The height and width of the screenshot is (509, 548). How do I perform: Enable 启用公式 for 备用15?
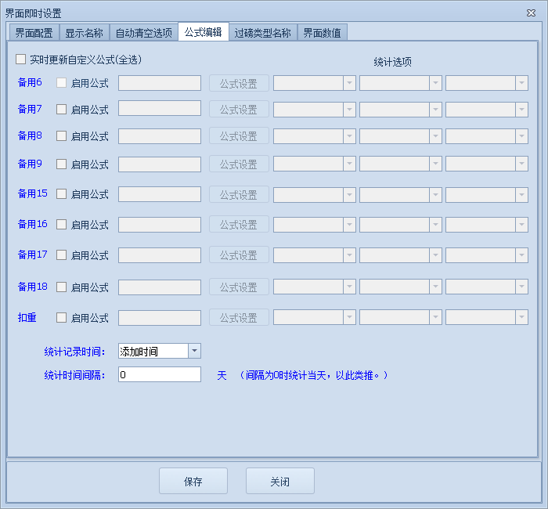pos(62,194)
